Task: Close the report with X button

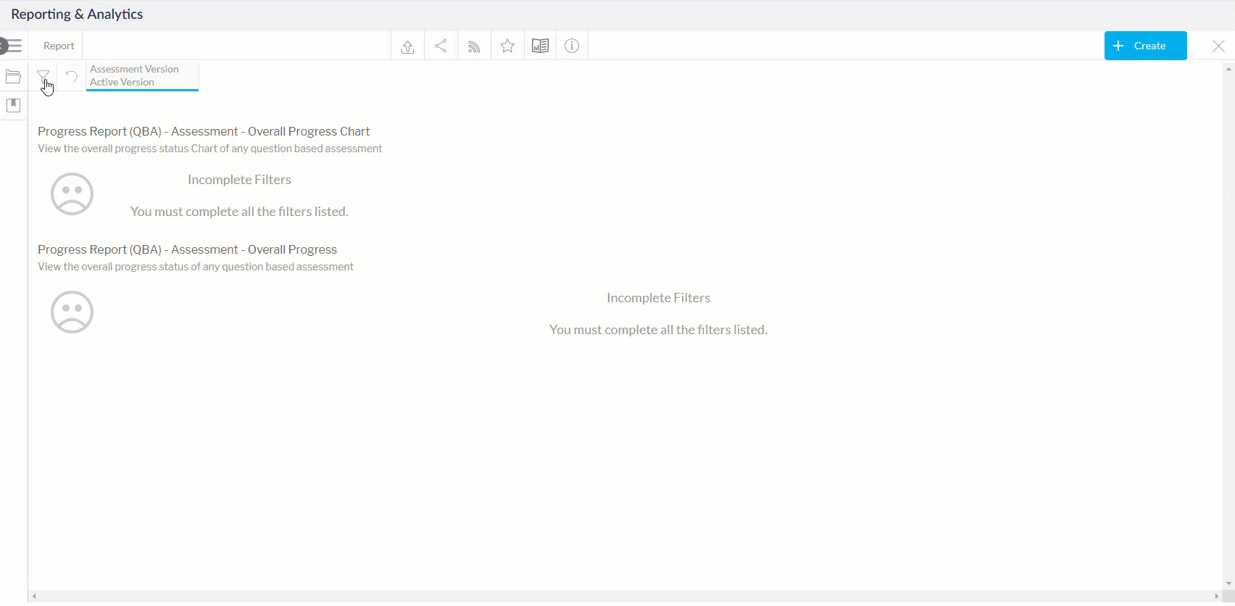Action: coord(1218,46)
